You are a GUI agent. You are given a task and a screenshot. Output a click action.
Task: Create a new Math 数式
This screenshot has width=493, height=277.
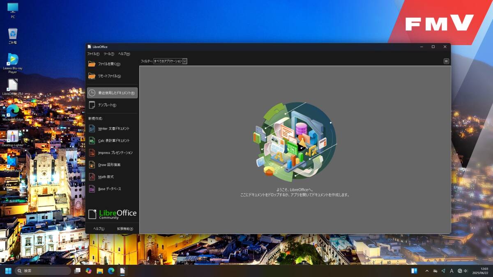tap(112, 177)
